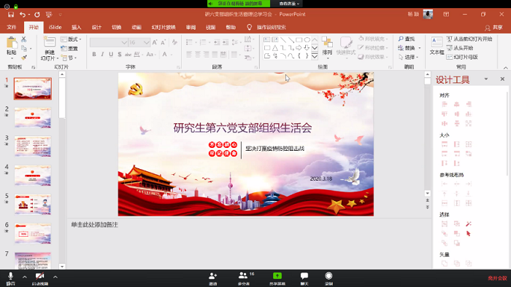The height and width of the screenshot is (287, 511).
Task: Close the Design Tools (设计工具) pane
Action: click(x=502, y=79)
